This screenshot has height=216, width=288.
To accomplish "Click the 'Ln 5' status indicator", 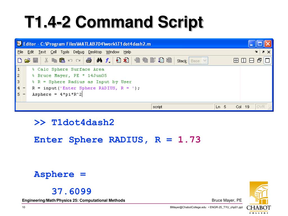I will (x=221, y=107).
